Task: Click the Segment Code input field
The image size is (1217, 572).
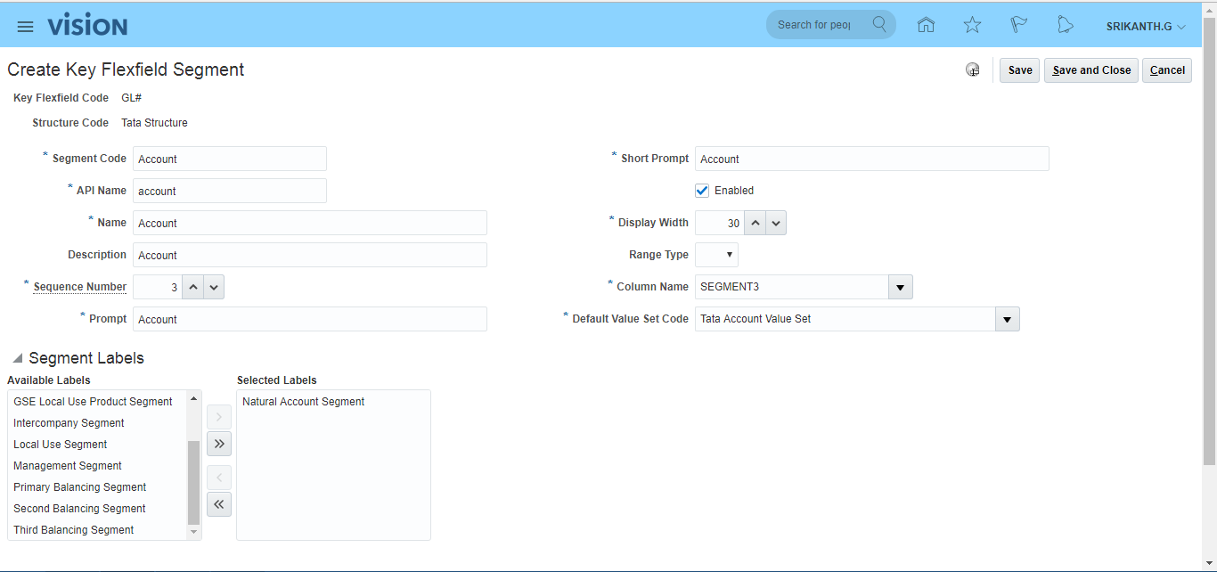Action: pos(230,159)
